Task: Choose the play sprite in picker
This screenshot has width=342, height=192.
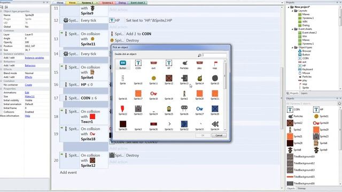Action: point(199,65)
